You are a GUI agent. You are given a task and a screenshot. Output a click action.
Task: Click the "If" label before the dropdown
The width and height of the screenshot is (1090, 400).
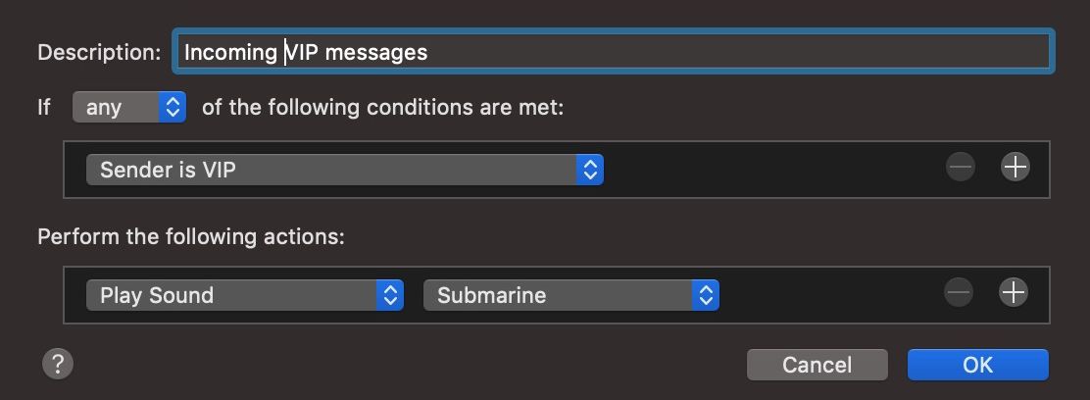44,107
